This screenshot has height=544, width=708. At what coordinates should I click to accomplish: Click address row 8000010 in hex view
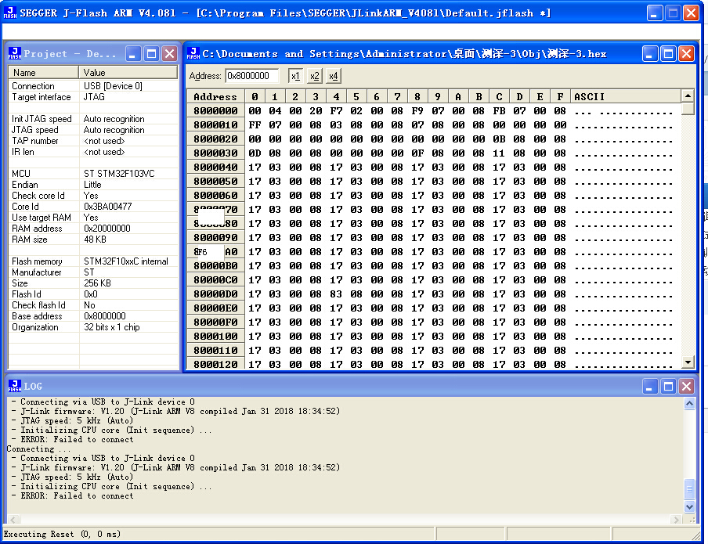click(215, 124)
